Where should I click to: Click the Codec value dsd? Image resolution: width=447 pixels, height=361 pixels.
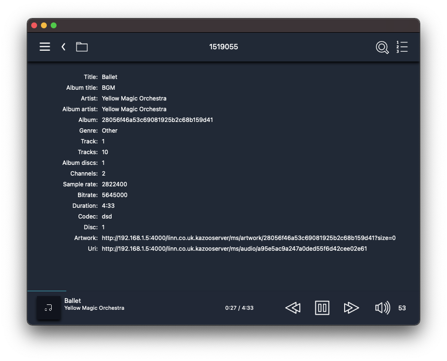pos(107,217)
